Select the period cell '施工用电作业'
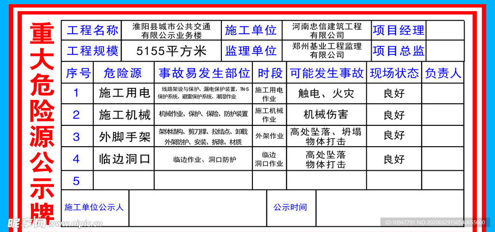This screenshot has height=232, width=495. tap(269, 94)
